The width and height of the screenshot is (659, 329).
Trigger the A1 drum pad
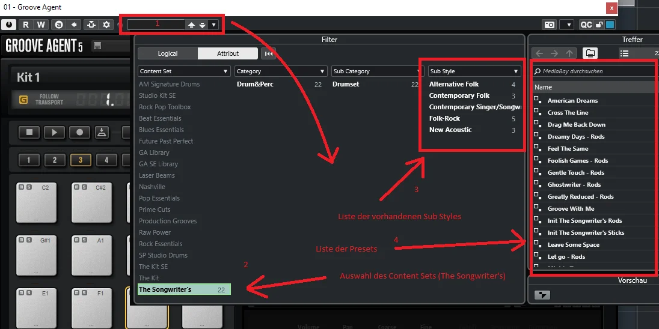click(x=91, y=256)
